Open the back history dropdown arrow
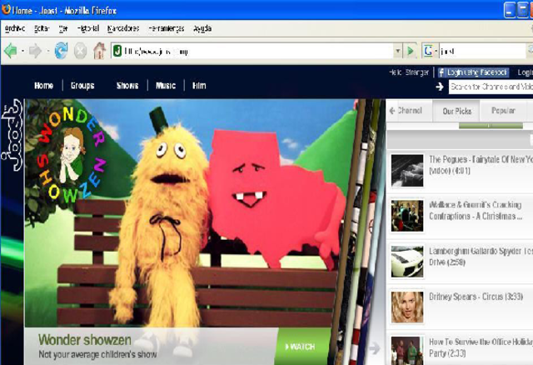Viewport: 533px width, 365px height. [x=22, y=52]
